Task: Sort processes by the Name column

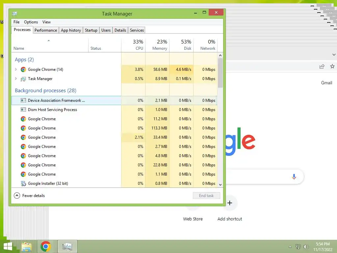Action: 50,45
